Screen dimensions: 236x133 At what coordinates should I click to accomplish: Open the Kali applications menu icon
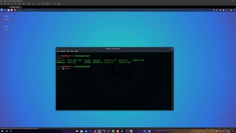coord(1,10)
